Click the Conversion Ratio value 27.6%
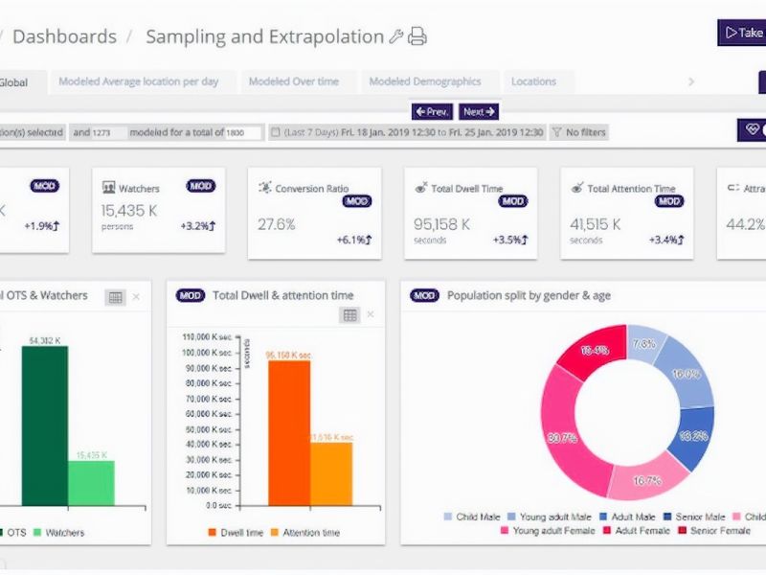The height and width of the screenshot is (575, 766). point(277,224)
